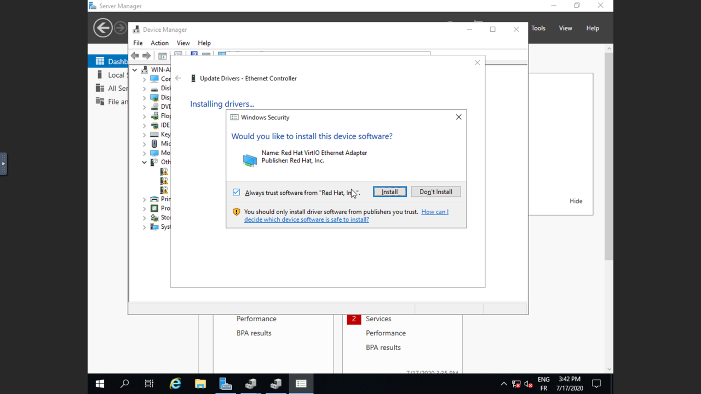This screenshot has height=394, width=701.
Task: Open Device Manager View menu
Action: 183,43
